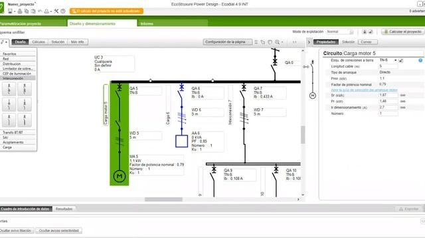The image size is (425, 239).
Task: Expand the Transfo BT/BT palette section
Action: pos(18,133)
